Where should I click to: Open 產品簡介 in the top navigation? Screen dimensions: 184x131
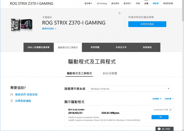click(88, 4)
